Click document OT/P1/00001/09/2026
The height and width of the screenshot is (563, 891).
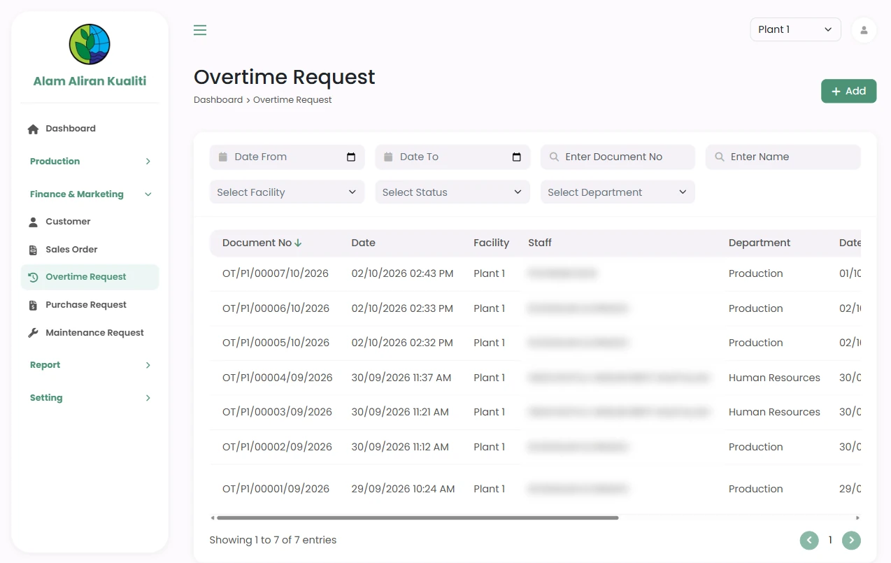(276, 489)
